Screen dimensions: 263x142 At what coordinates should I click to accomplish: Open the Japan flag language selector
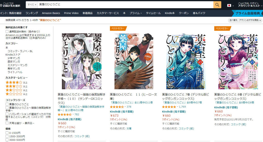click(x=230, y=6)
